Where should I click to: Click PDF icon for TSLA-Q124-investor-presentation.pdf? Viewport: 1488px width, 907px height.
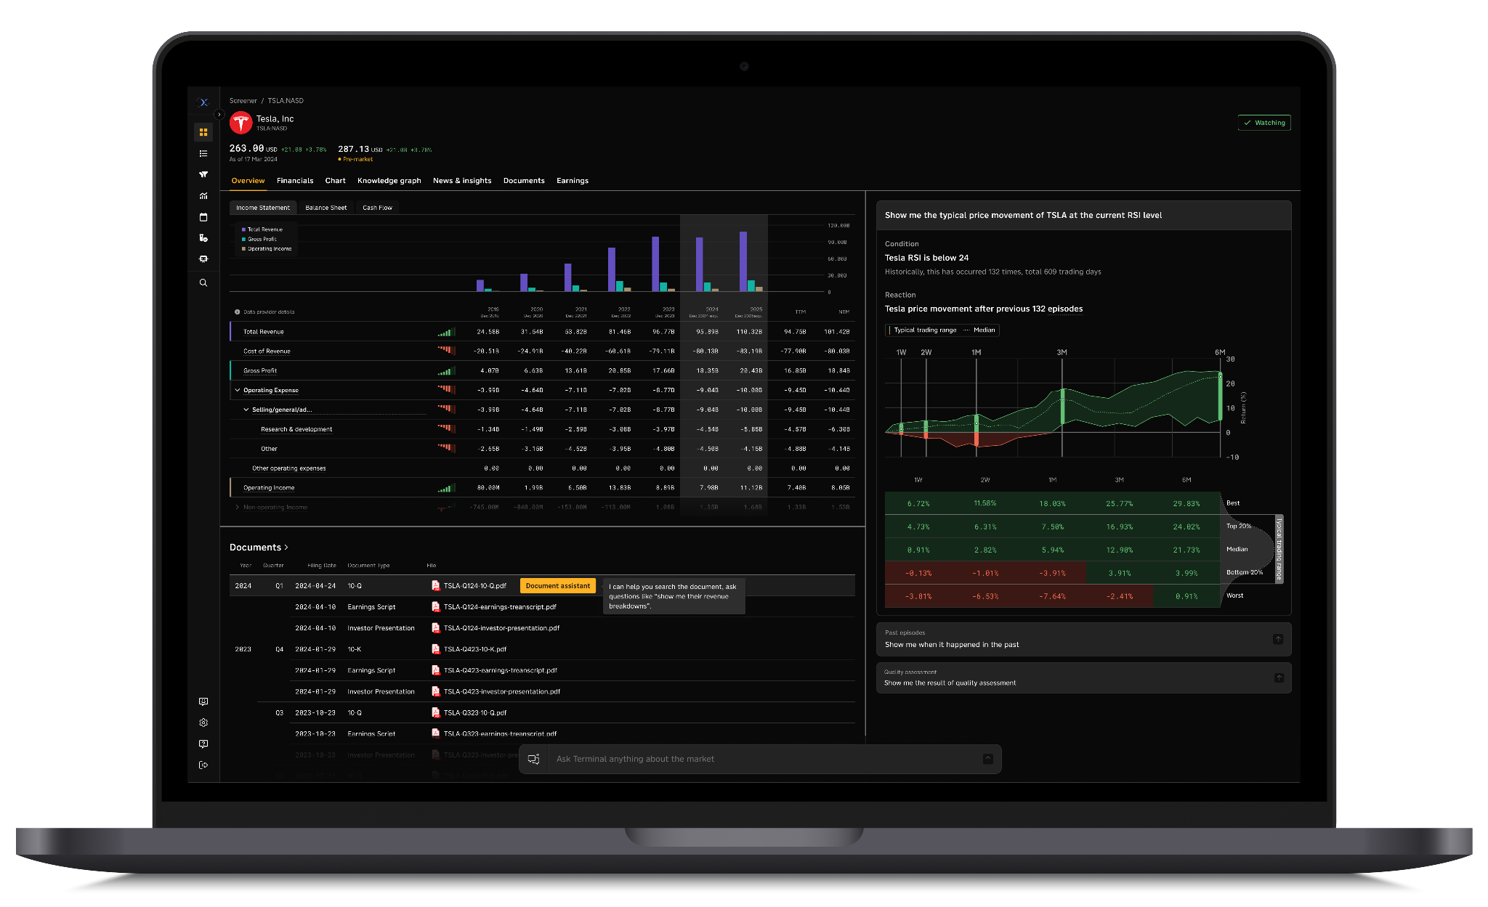436,627
